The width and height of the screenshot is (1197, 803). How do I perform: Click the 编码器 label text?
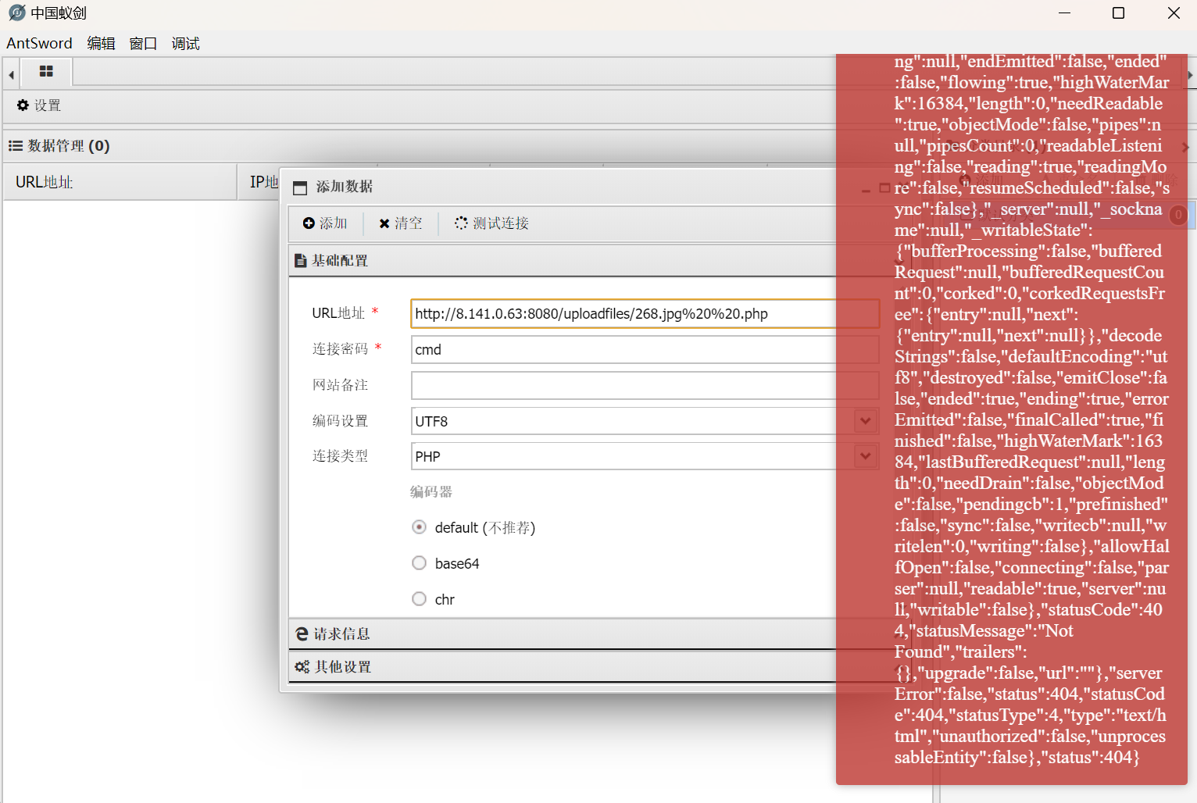pos(431,492)
